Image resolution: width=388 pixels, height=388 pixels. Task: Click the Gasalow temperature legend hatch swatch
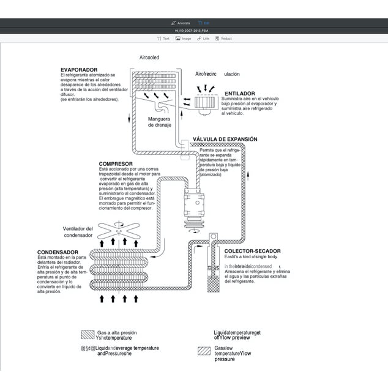[204, 351]
